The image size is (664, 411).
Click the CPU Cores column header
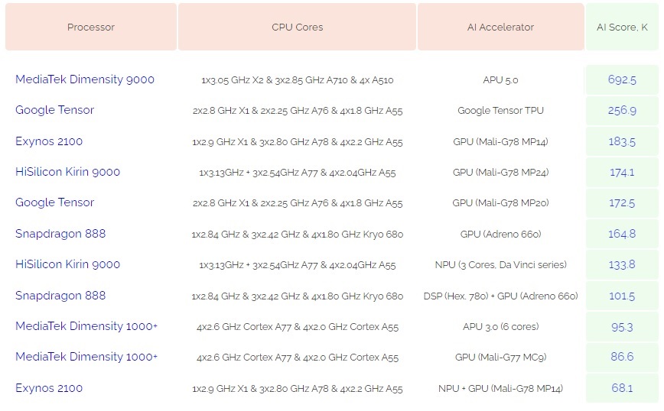click(298, 27)
